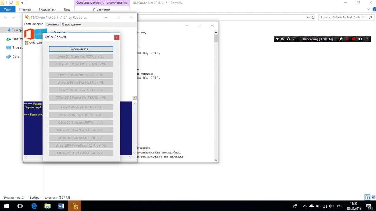Open the Windows Start menu
376x211 pixels.
pos(6,206)
